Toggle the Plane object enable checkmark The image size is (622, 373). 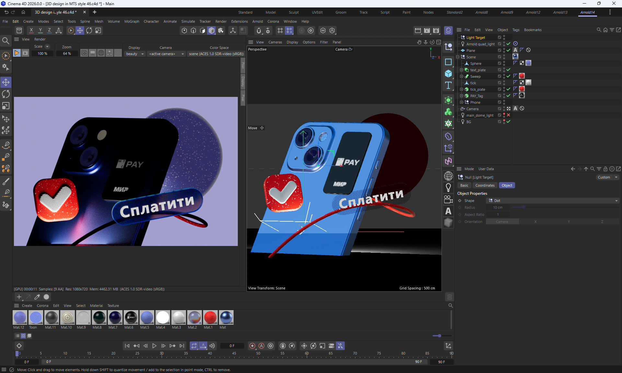point(508,50)
